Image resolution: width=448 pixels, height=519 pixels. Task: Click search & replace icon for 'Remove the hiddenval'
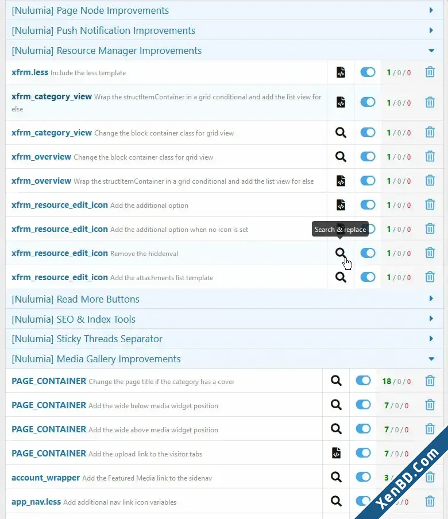(341, 253)
